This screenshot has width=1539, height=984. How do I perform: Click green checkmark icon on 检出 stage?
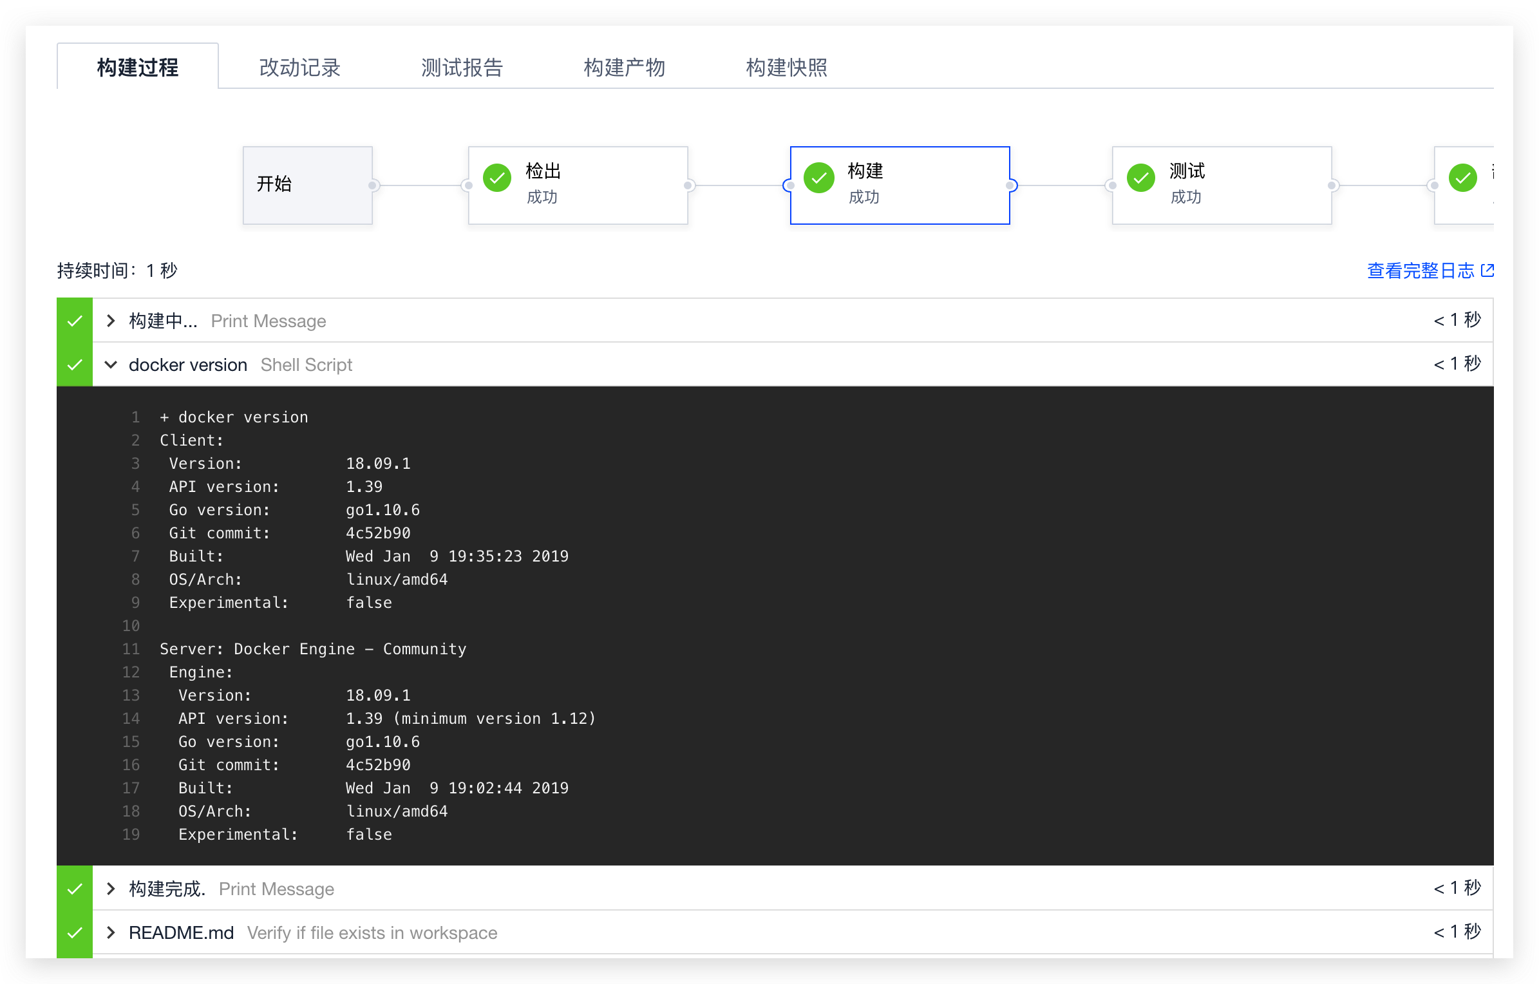pos(497,178)
